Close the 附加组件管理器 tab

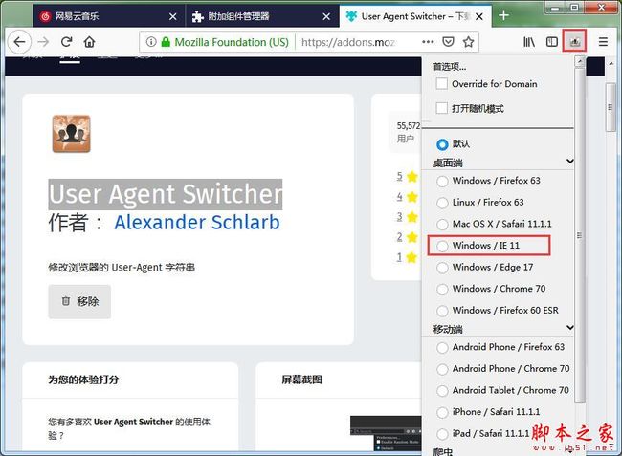point(326,16)
